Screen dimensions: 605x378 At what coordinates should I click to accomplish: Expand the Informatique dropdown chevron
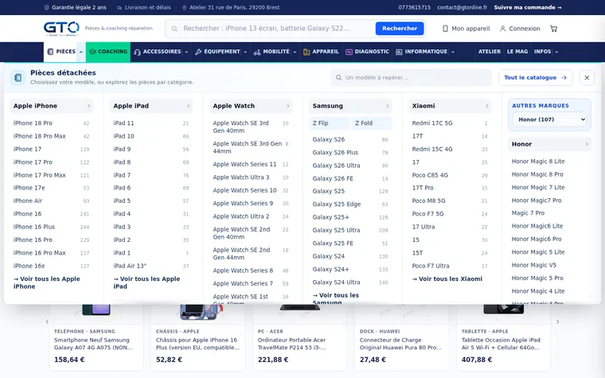[x=453, y=52]
